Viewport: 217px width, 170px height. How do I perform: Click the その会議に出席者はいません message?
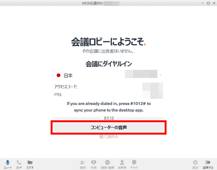(108, 51)
